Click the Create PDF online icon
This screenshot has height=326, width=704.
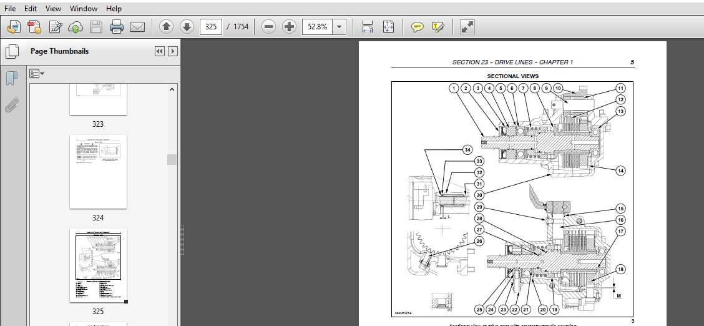14,27
